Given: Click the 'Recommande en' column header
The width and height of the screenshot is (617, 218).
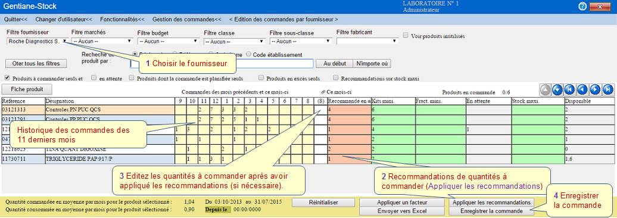Looking at the screenshot, I should point(349,101).
